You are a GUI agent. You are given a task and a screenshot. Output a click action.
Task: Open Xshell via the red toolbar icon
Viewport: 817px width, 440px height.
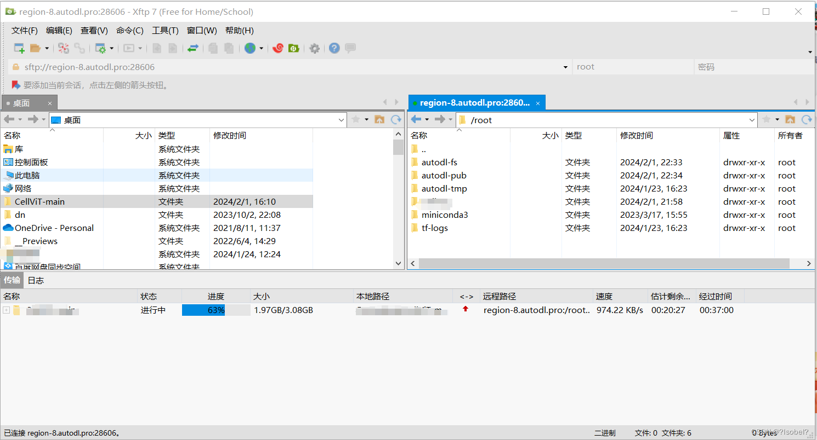click(x=279, y=48)
